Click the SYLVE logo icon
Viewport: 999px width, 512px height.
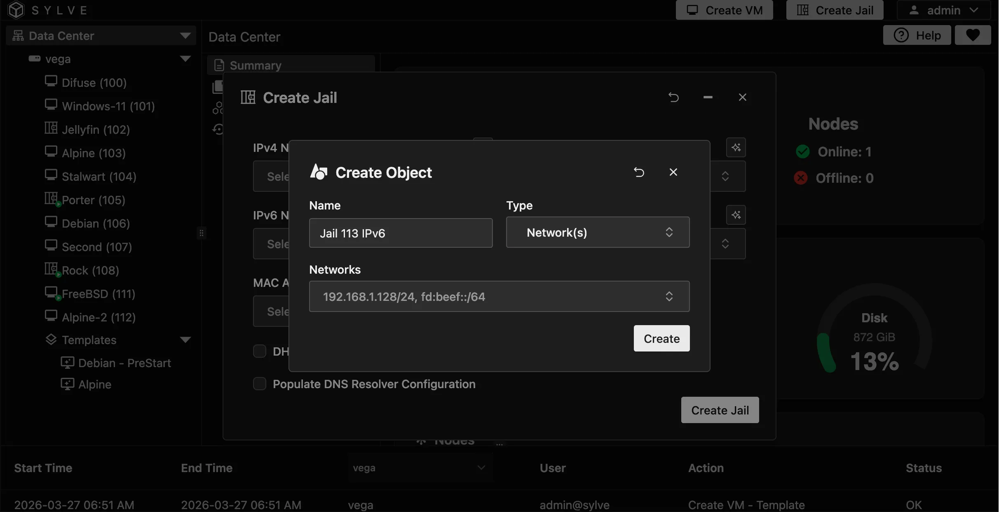16,10
